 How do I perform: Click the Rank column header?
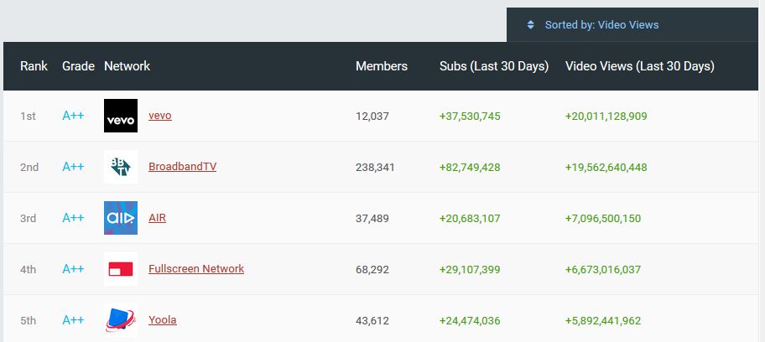pyautogui.click(x=34, y=66)
